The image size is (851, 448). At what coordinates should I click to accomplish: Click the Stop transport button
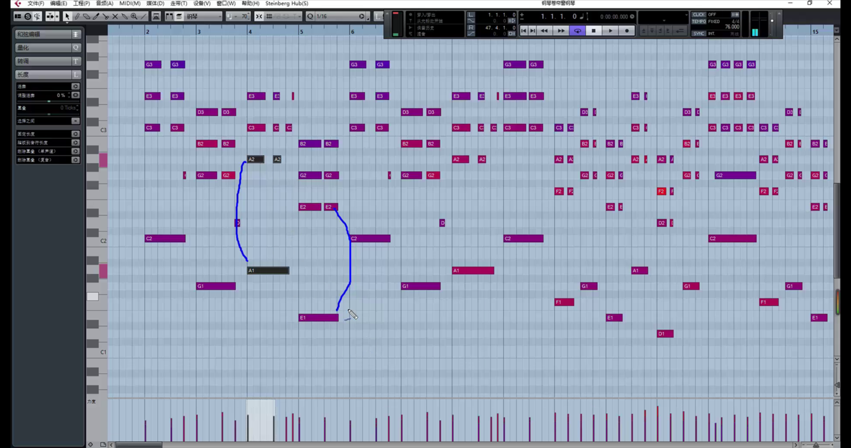tap(593, 31)
